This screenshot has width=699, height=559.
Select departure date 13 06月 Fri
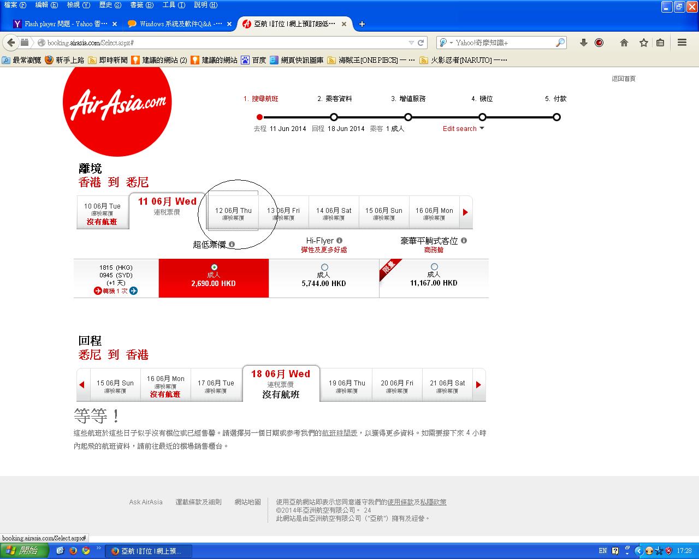coord(283,213)
